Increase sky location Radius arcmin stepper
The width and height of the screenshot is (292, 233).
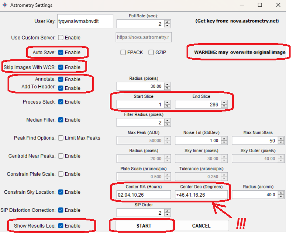pos(282,193)
